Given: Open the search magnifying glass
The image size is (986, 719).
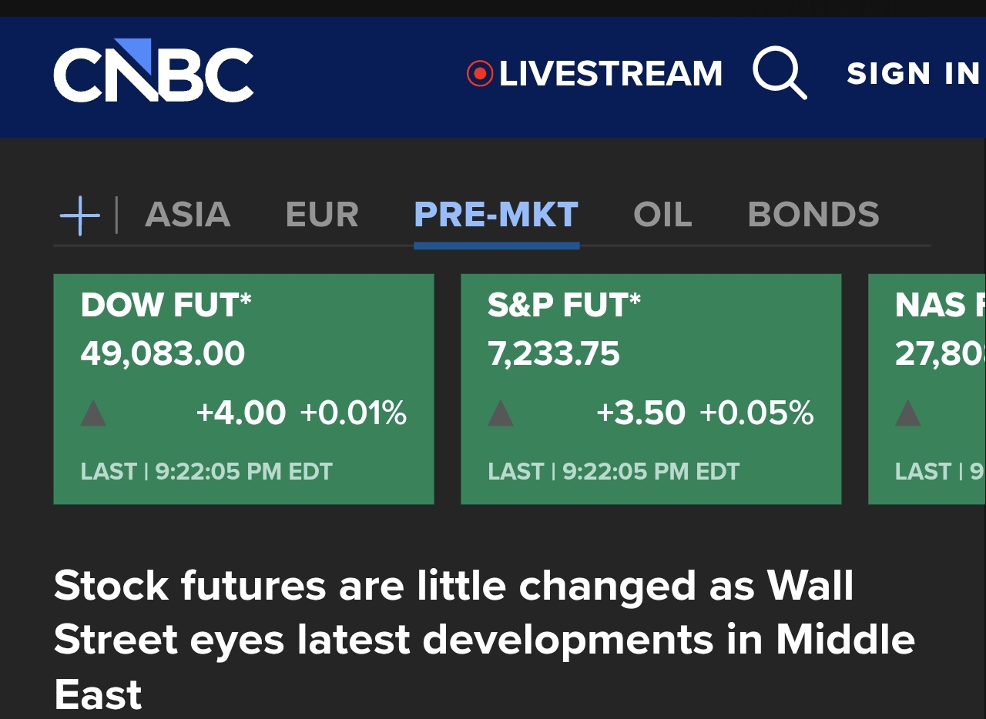Looking at the screenshot, I should click(780, 73).
